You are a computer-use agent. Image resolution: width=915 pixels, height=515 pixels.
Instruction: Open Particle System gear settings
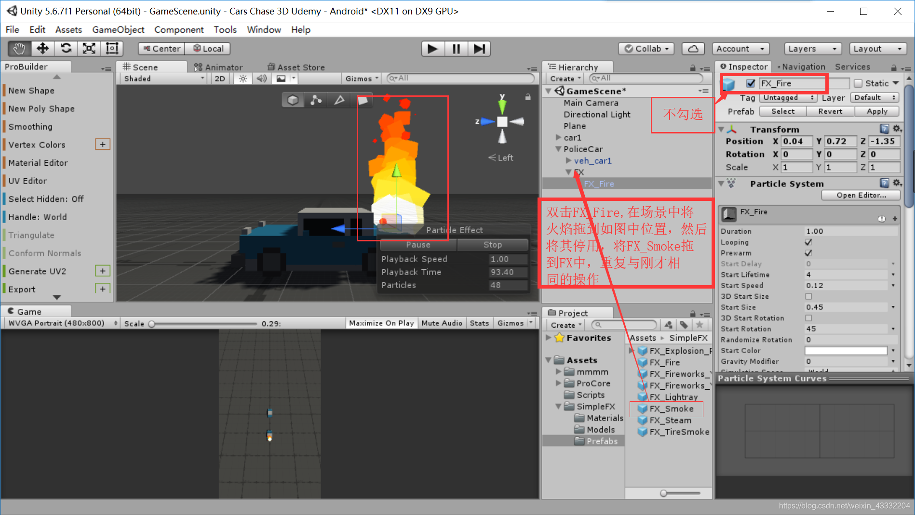897,183
